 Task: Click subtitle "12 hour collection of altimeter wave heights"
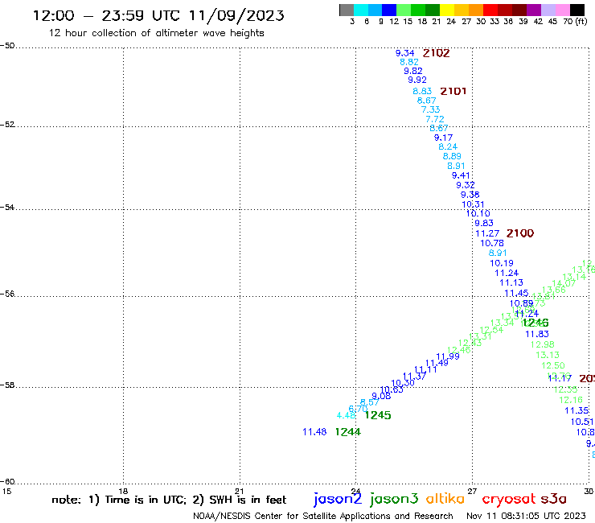tap(156, 33)
